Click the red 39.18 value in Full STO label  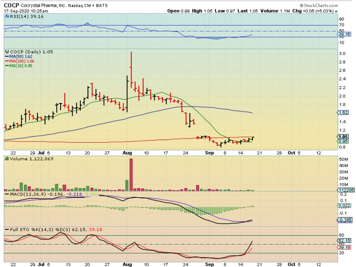[95, 230]
